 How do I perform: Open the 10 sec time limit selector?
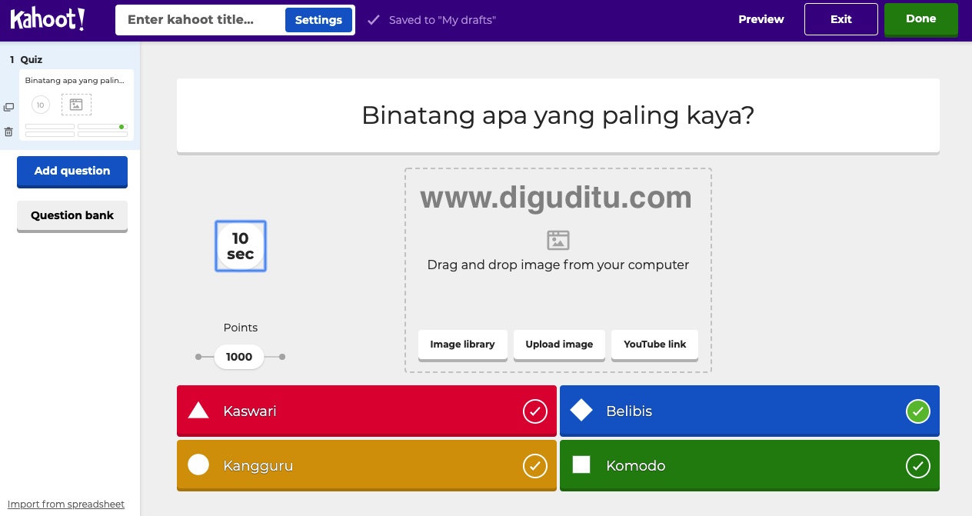pos(240,246)
